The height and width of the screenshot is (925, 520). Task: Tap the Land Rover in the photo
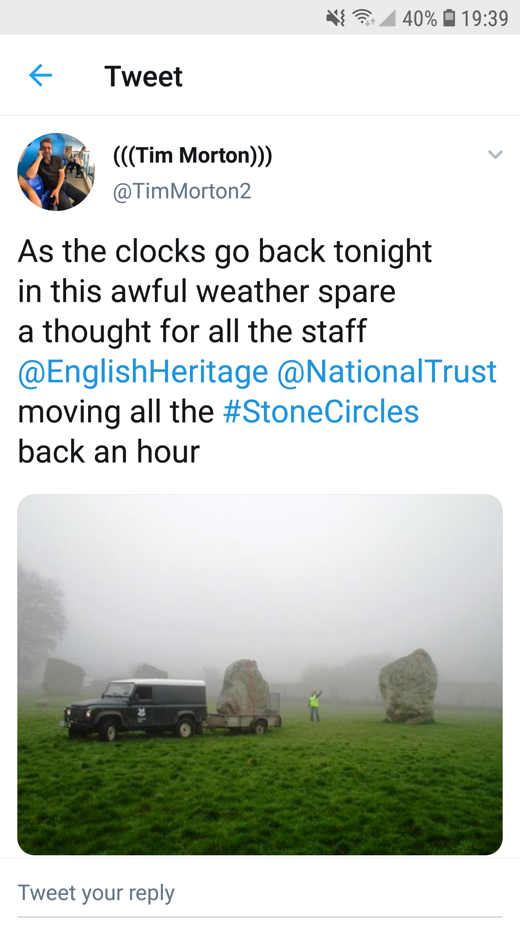tap(135, 708)
